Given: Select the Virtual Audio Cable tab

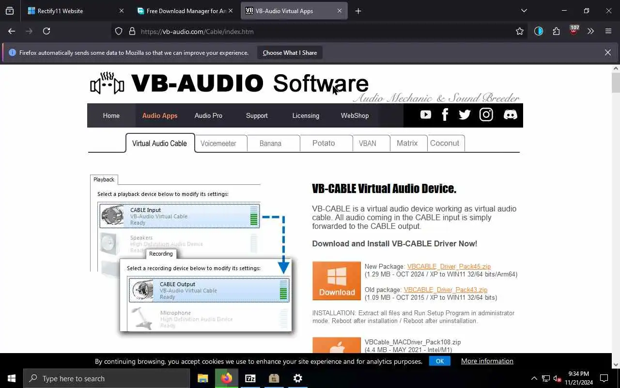Looking at the screenshot, I should click(x=159, y=143).
